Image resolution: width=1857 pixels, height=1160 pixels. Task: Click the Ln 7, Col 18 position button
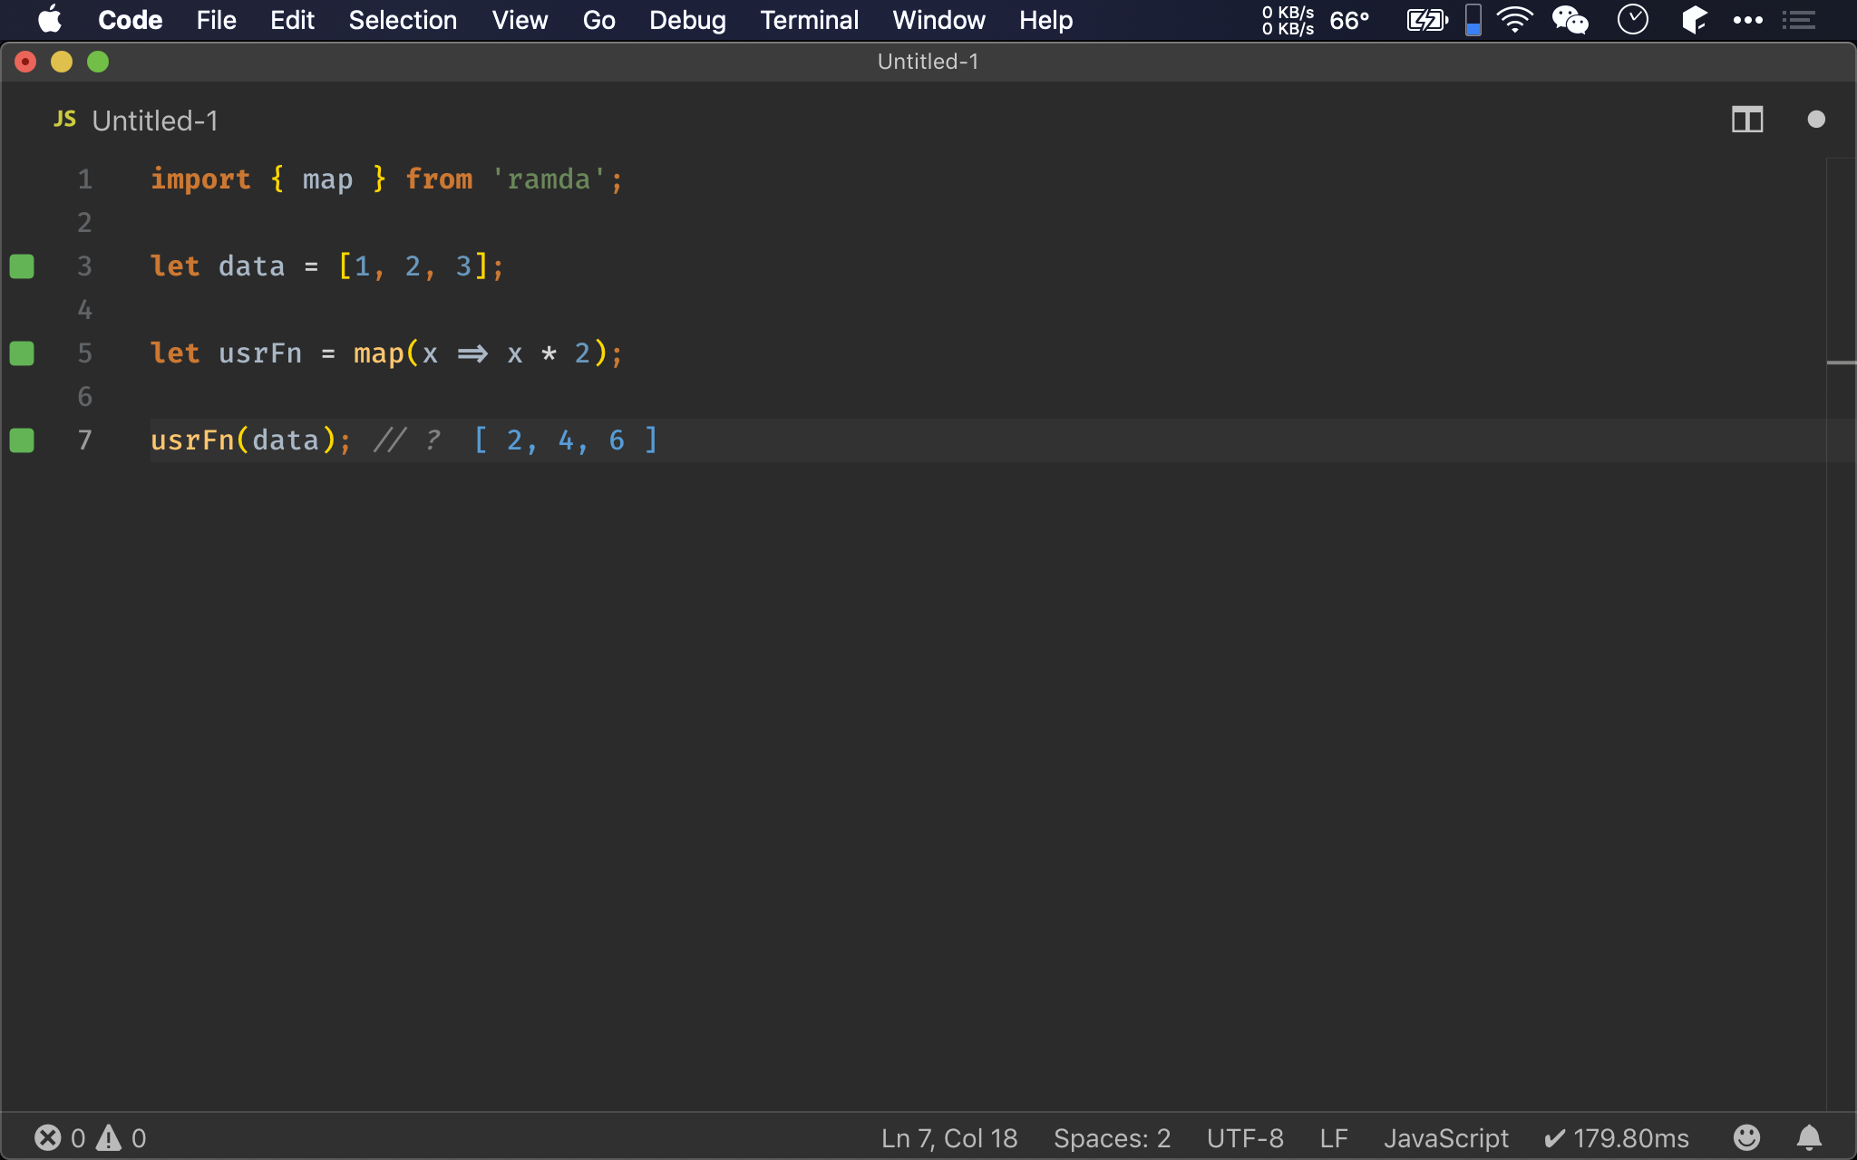(x=948, y=1138)
